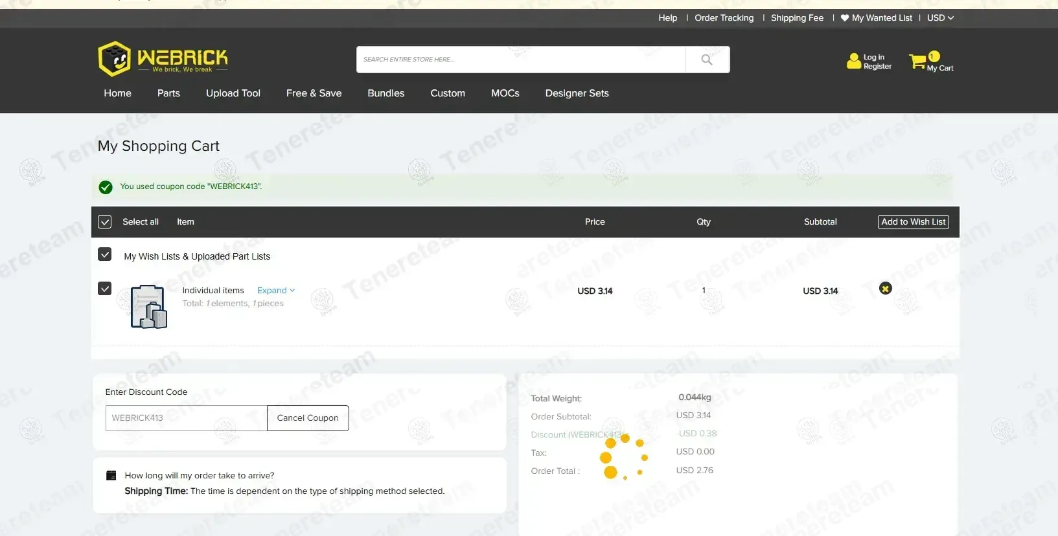The height and width of the screenshot is (536, 1058).
Task: Click the shipping time info icon
Action: coord(111,475)
